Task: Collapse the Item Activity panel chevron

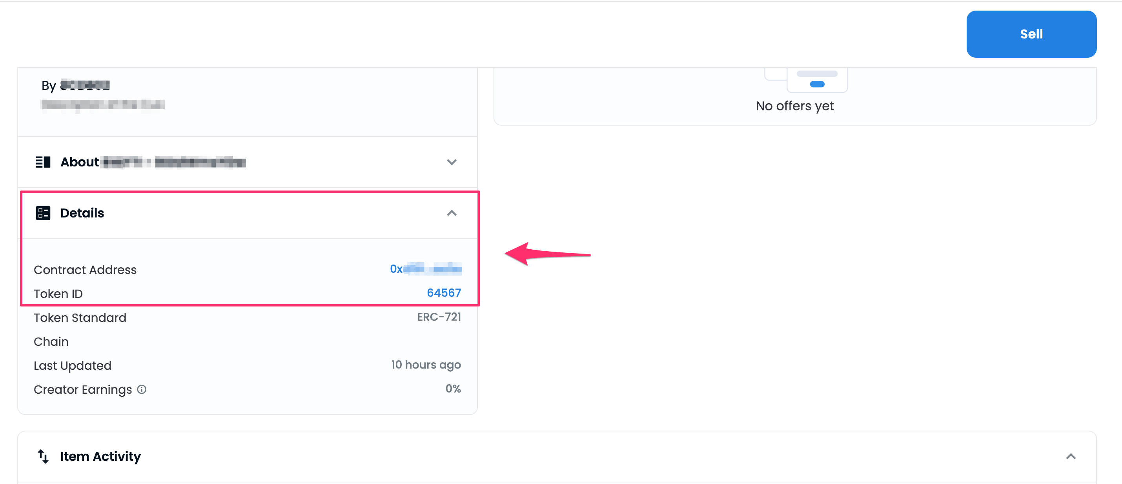Action: [1071, 456]
